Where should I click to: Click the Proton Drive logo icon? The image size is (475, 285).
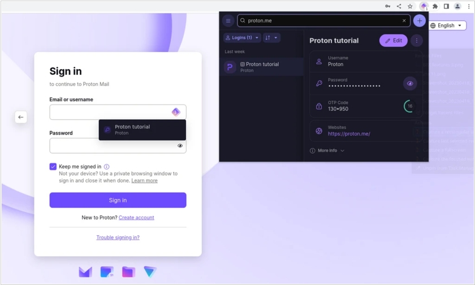coord(128,272)
